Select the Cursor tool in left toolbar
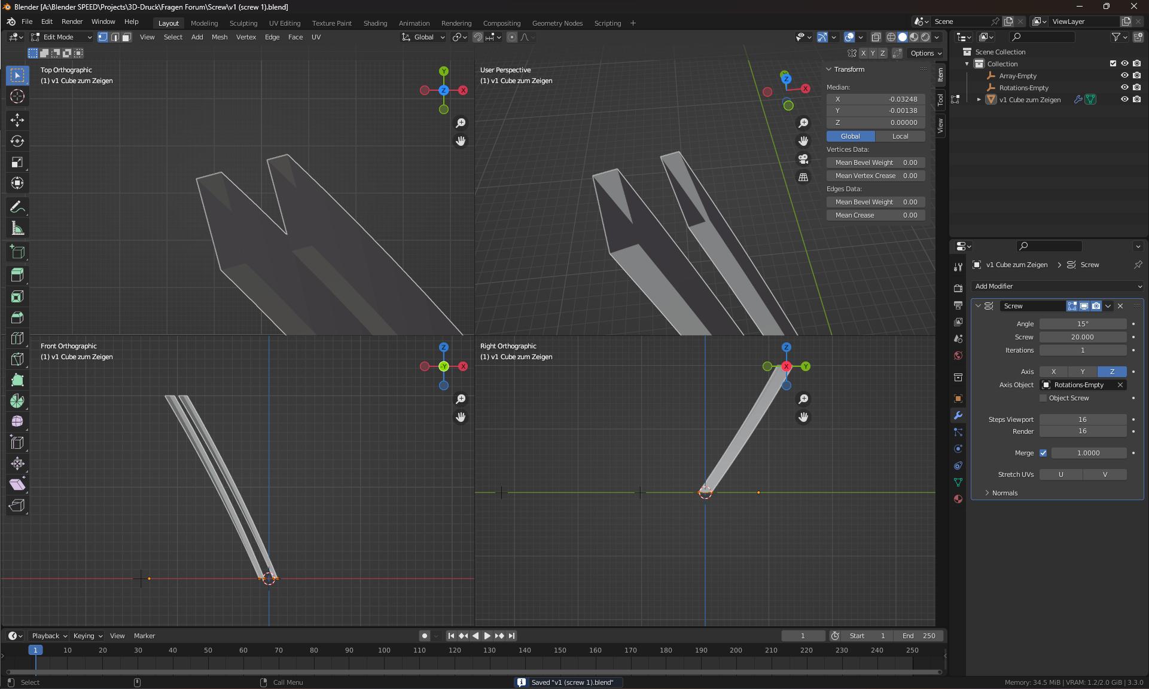The height and width of the screenshot is (689, 1149). (x=17, y=96)
